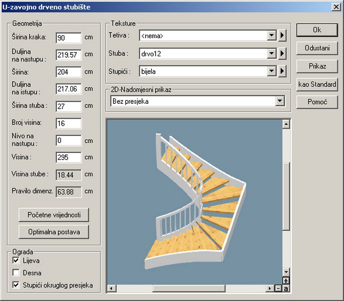Open the Tetiva texture dropdown
Image resolution: width=344 pixels, height=301 pixels.
pyautogui.click(x=272, y=35)
